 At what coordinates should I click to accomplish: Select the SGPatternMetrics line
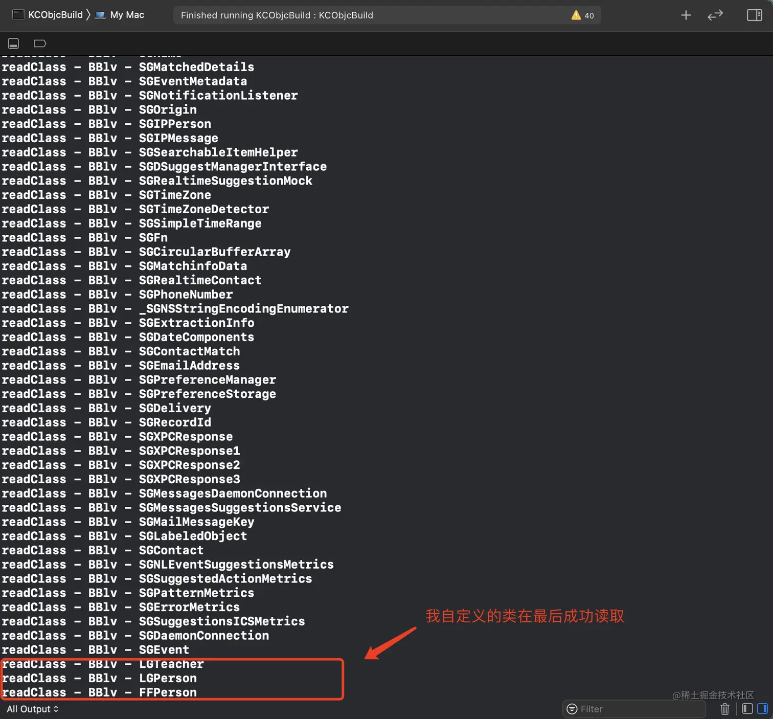128,593
